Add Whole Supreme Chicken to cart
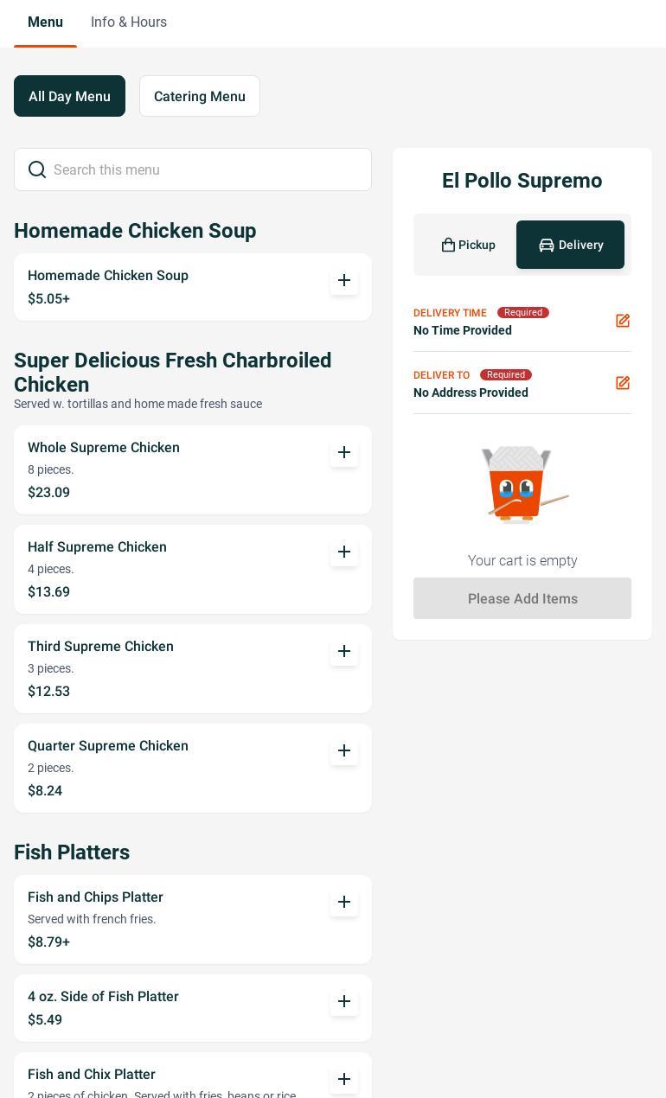Viewport: 666px width, 1098px height. pyautogui.click(x=344, y=452)
